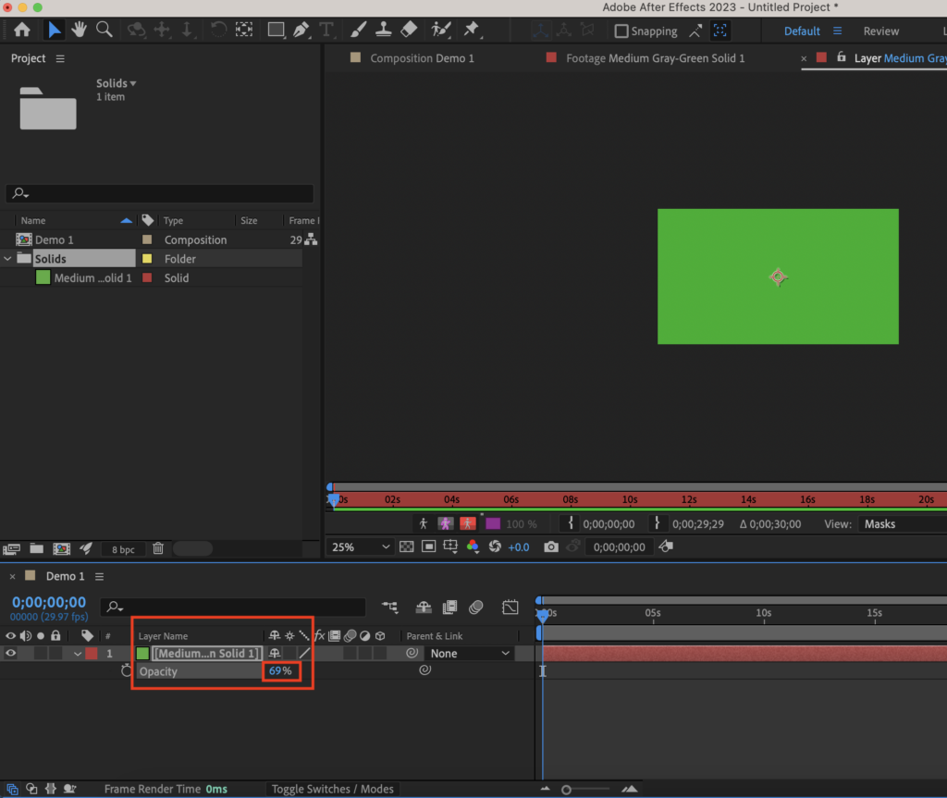Select the Clone Stamp tool
Image resolution: width=947 pixels, height=798 pixels.
click(x=383, y=30)
